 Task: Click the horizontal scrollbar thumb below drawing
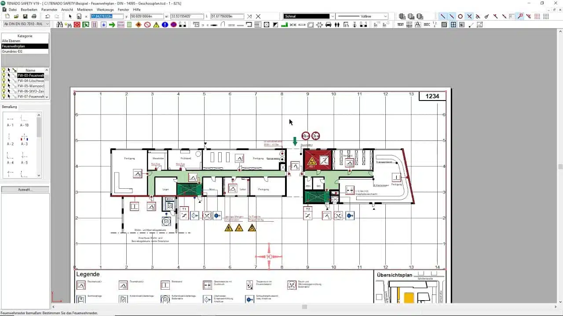coord(304,307)
